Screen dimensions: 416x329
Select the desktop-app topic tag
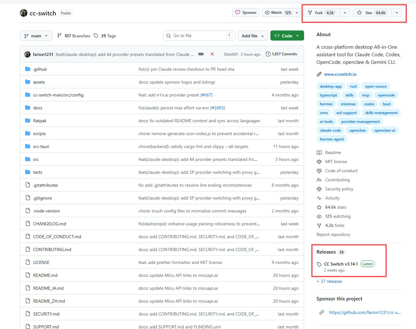[x=331, y=86]
